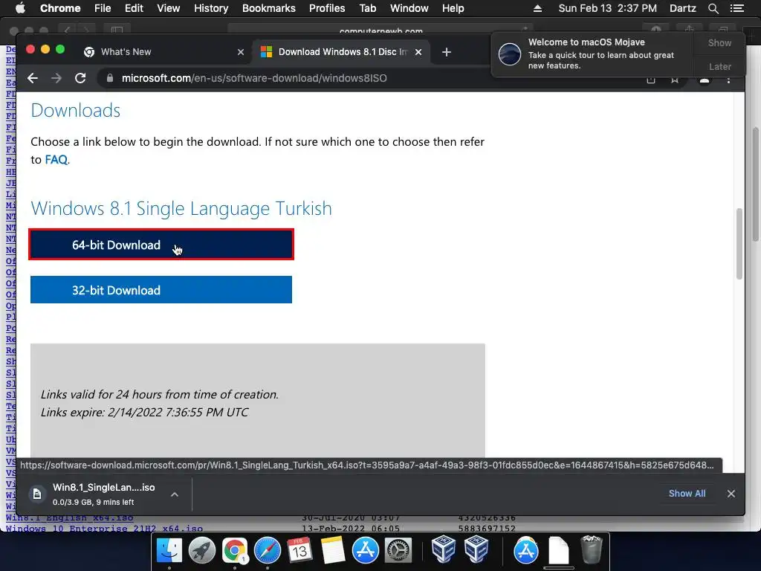Close the What's New tab
Viewport: 761px width, 571px height.
coord(241,52)
